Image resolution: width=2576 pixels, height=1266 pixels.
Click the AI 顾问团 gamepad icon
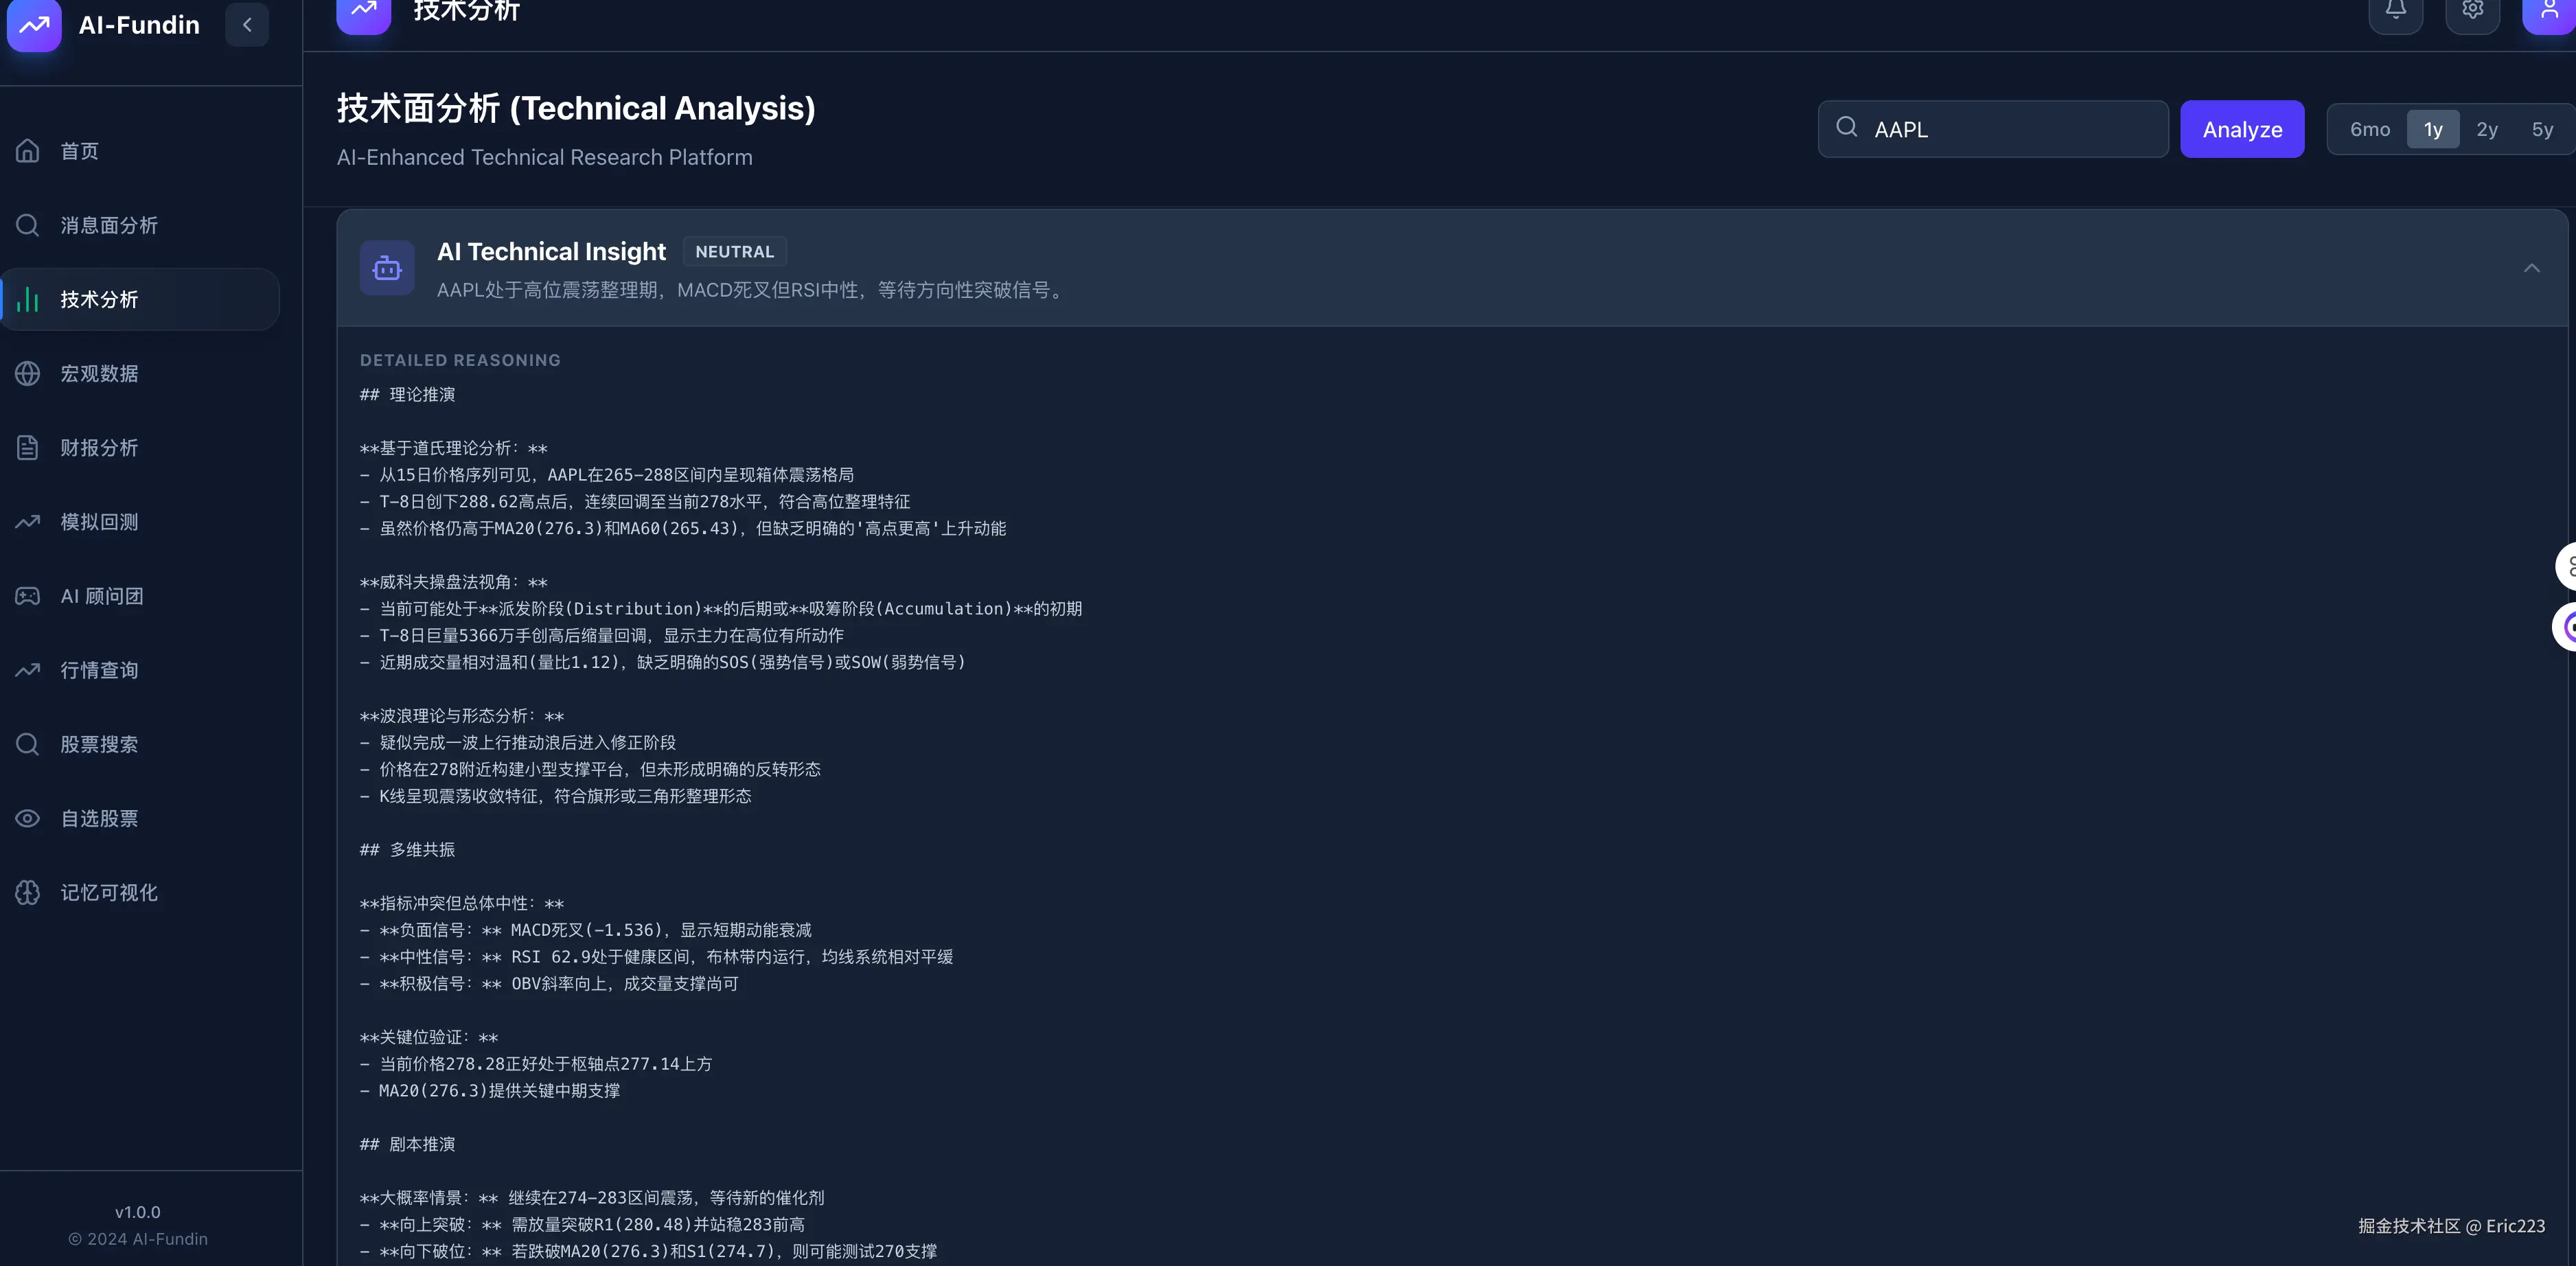tap(28, 596)
